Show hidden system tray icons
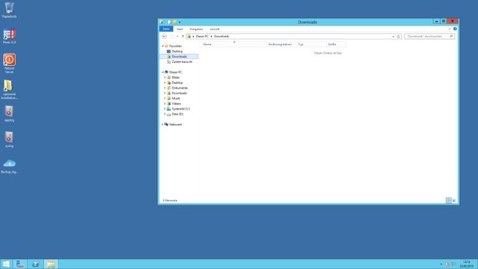 tap(441, 264)
